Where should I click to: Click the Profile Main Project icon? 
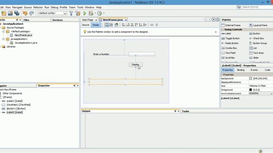99,13
